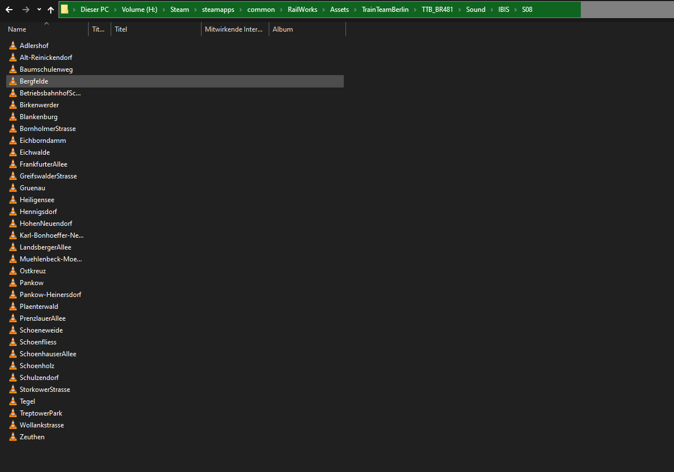Select file name Schoeneweide

point(41,330)
